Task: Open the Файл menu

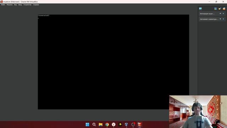Action: 3,5
